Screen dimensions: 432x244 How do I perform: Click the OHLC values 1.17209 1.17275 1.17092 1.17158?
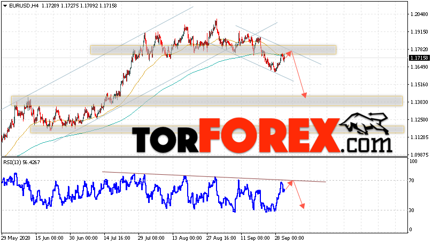click(79, 6)
